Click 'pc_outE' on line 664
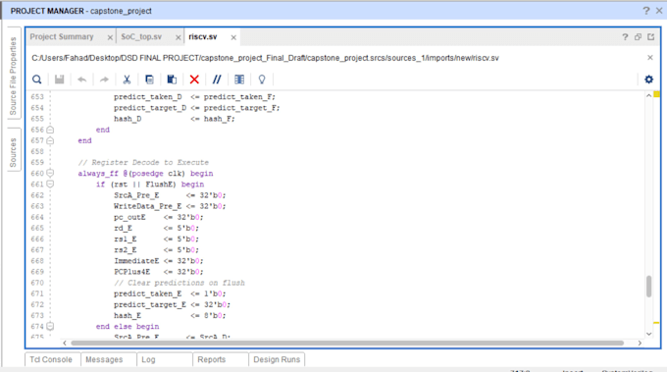This screenshot has width=667, height=372. coord(129,217)
